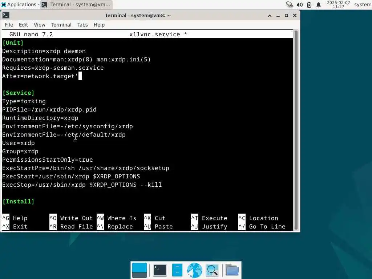372x279 pixels.
Task: Click the x11vnc.service filename in nano title
Action: click(155, 35)
